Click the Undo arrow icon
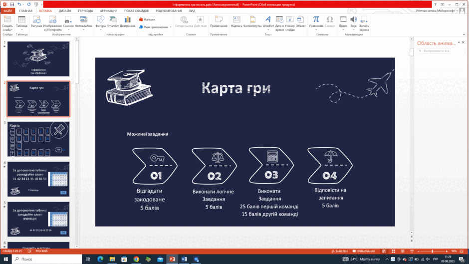The height and width of the screenshot is (264, 469). pos(19,4)
